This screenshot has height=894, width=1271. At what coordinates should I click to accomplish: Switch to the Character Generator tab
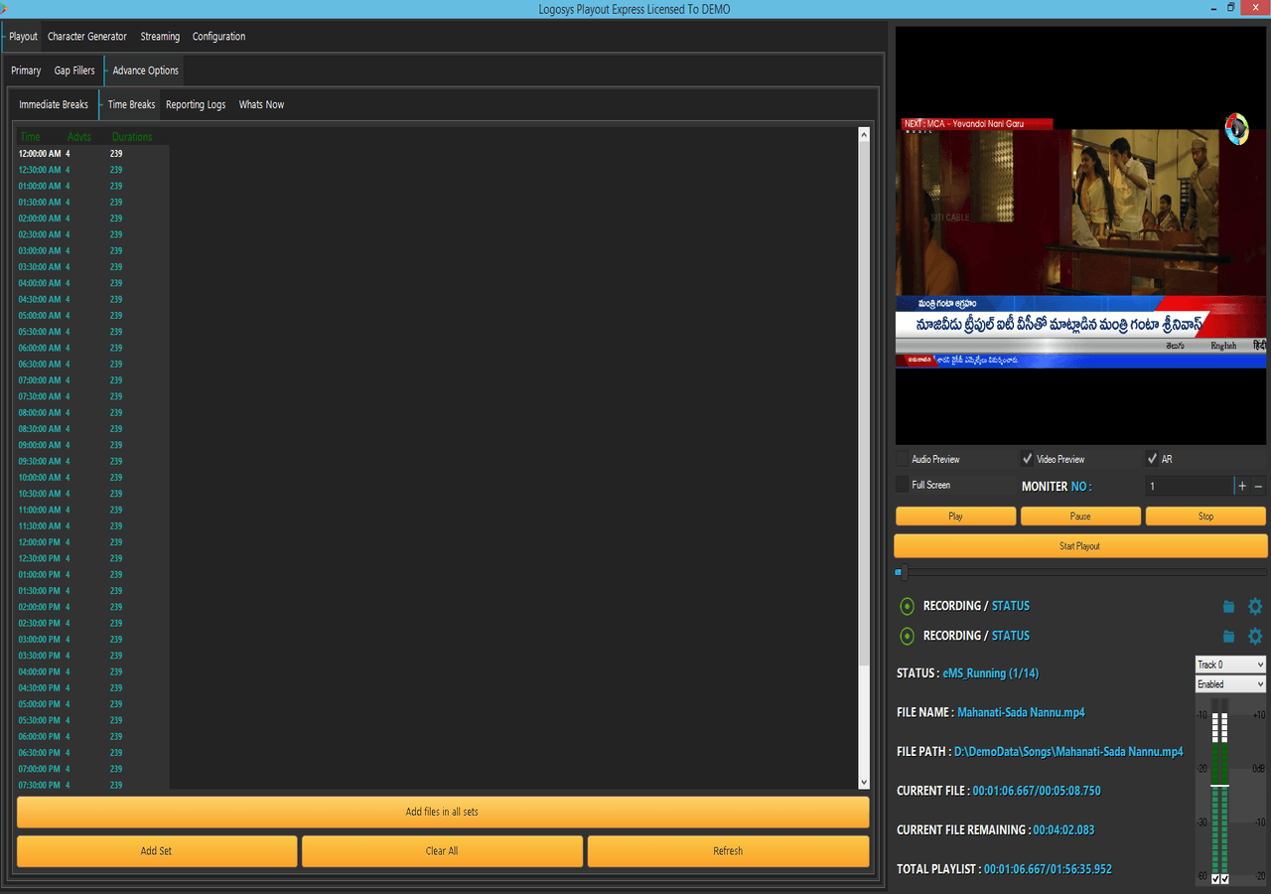point(87,37)
